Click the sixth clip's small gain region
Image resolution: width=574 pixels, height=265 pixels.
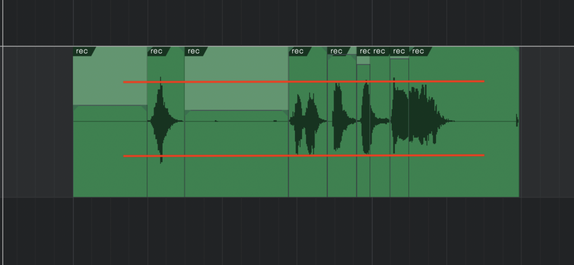[x=363, y=60]
